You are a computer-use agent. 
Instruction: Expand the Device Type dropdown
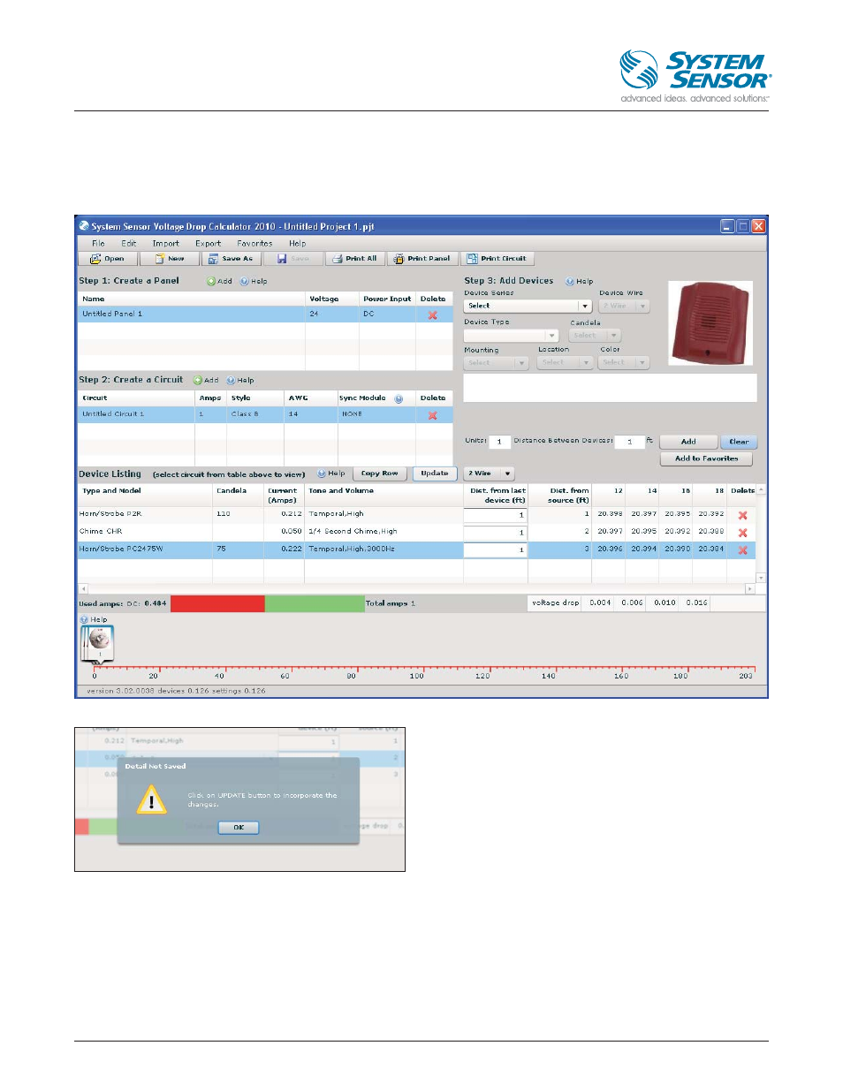552,336
